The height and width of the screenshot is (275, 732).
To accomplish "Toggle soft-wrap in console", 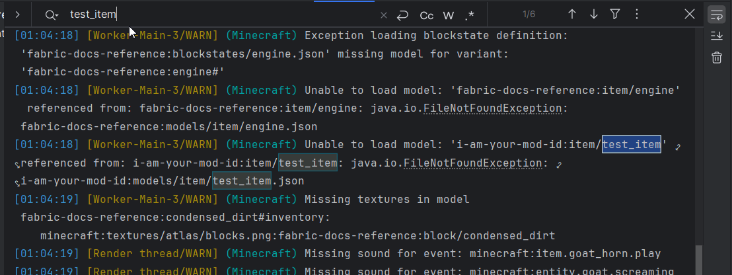I will coord(716,15).
